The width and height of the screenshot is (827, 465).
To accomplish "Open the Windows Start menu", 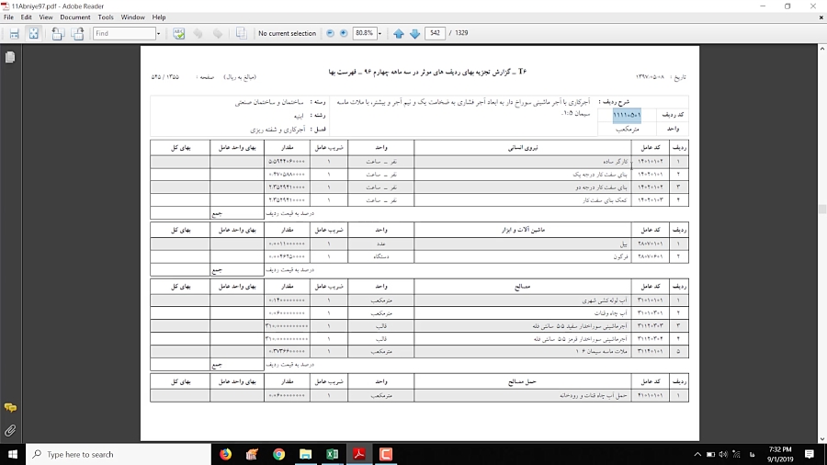I will pos(13,454).
